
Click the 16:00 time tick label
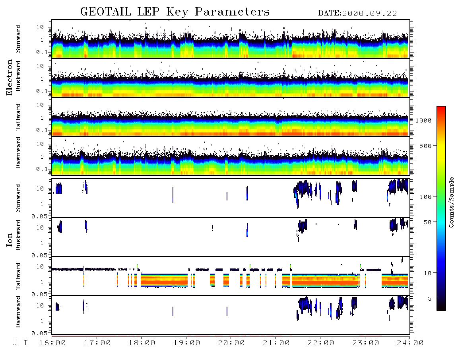(x=53, y=343)
